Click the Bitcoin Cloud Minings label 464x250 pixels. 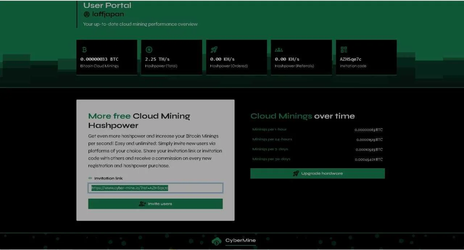click(x=99, y=66)
